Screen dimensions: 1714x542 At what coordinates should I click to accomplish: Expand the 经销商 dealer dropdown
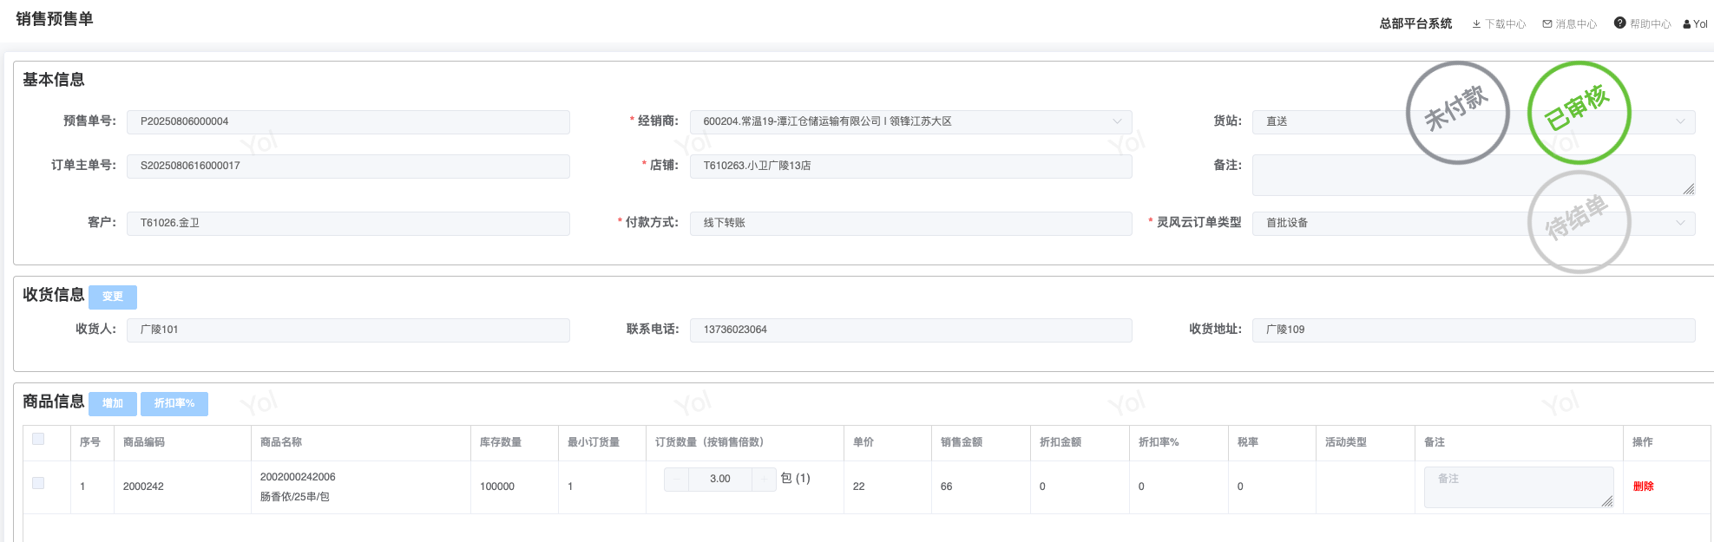click(1117, 121)
